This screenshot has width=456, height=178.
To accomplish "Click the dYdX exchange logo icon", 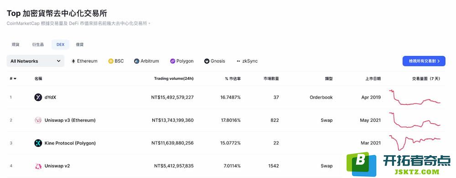I will pos(38,97).
